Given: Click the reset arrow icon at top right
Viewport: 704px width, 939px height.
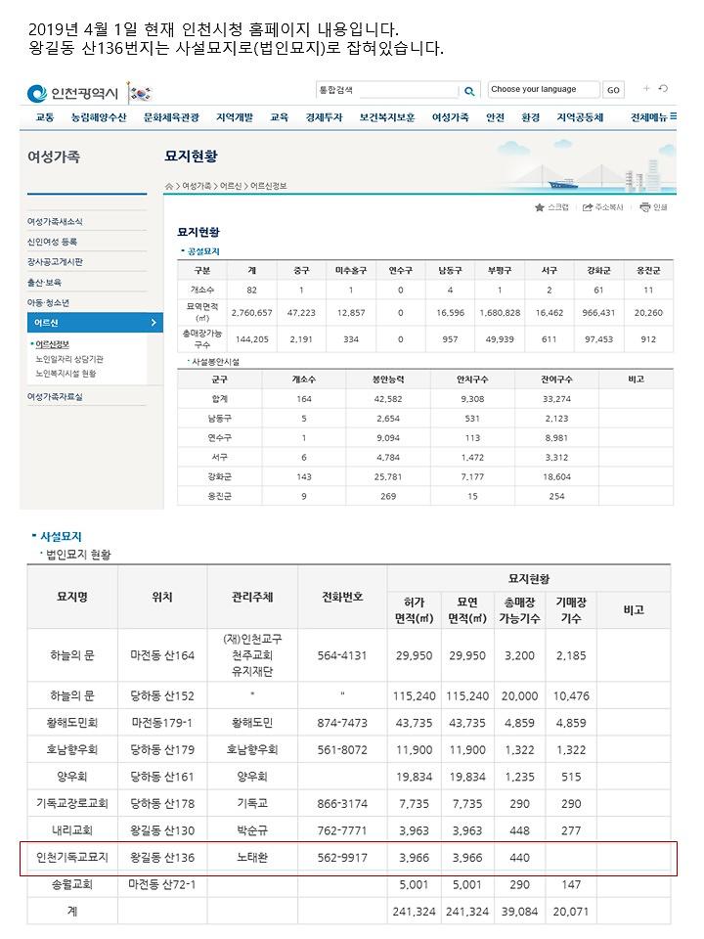Looking at the screenshot, I should point(663,89).
